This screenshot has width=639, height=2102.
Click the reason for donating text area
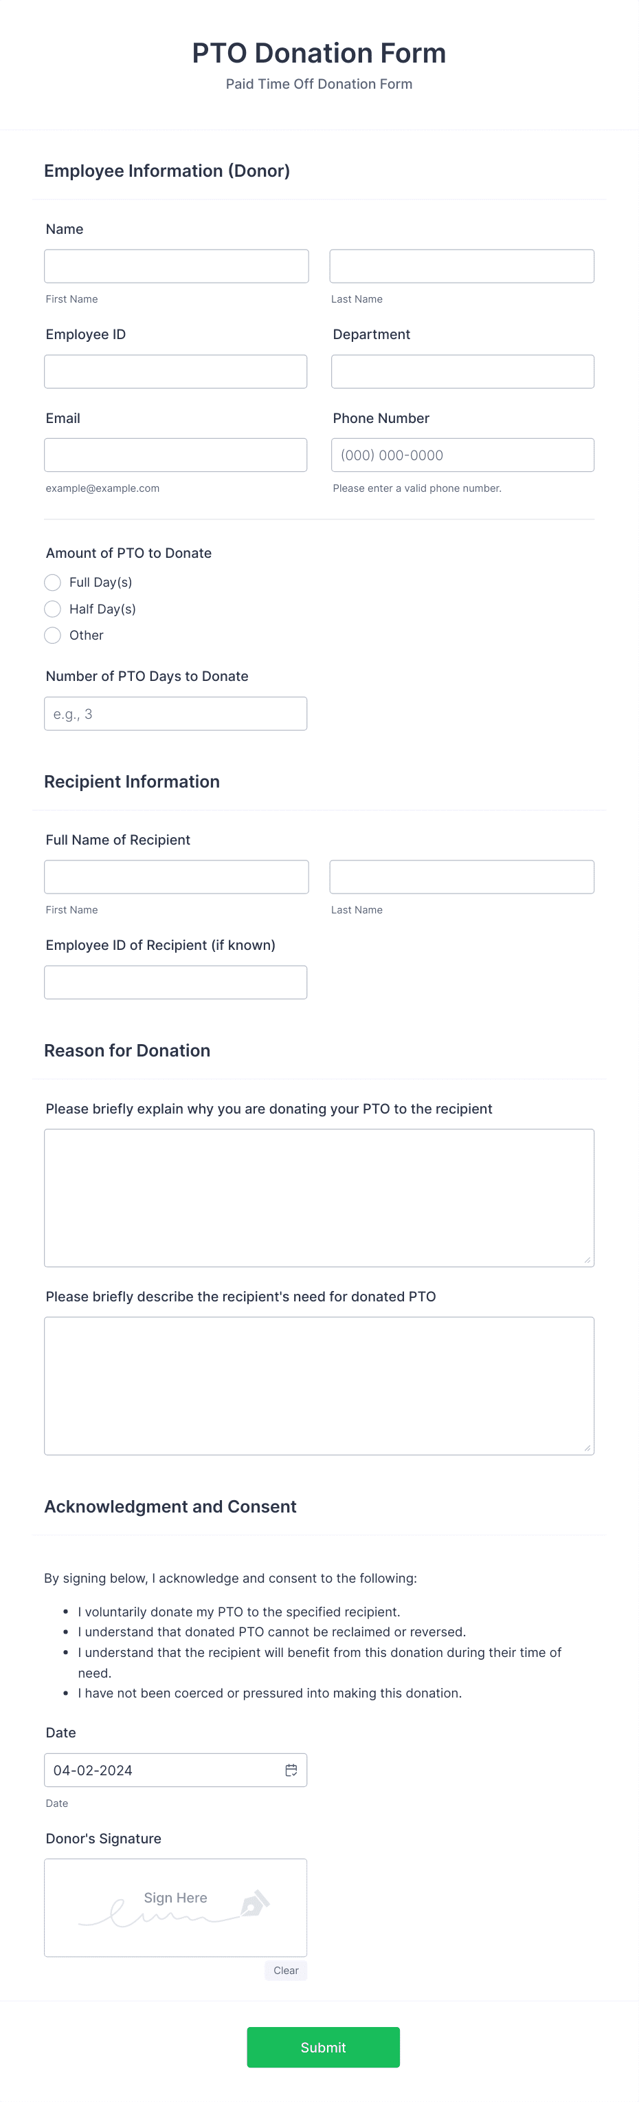319,1196
